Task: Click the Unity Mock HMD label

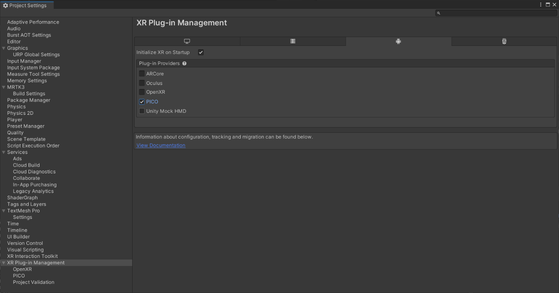Action: (166, 111)
